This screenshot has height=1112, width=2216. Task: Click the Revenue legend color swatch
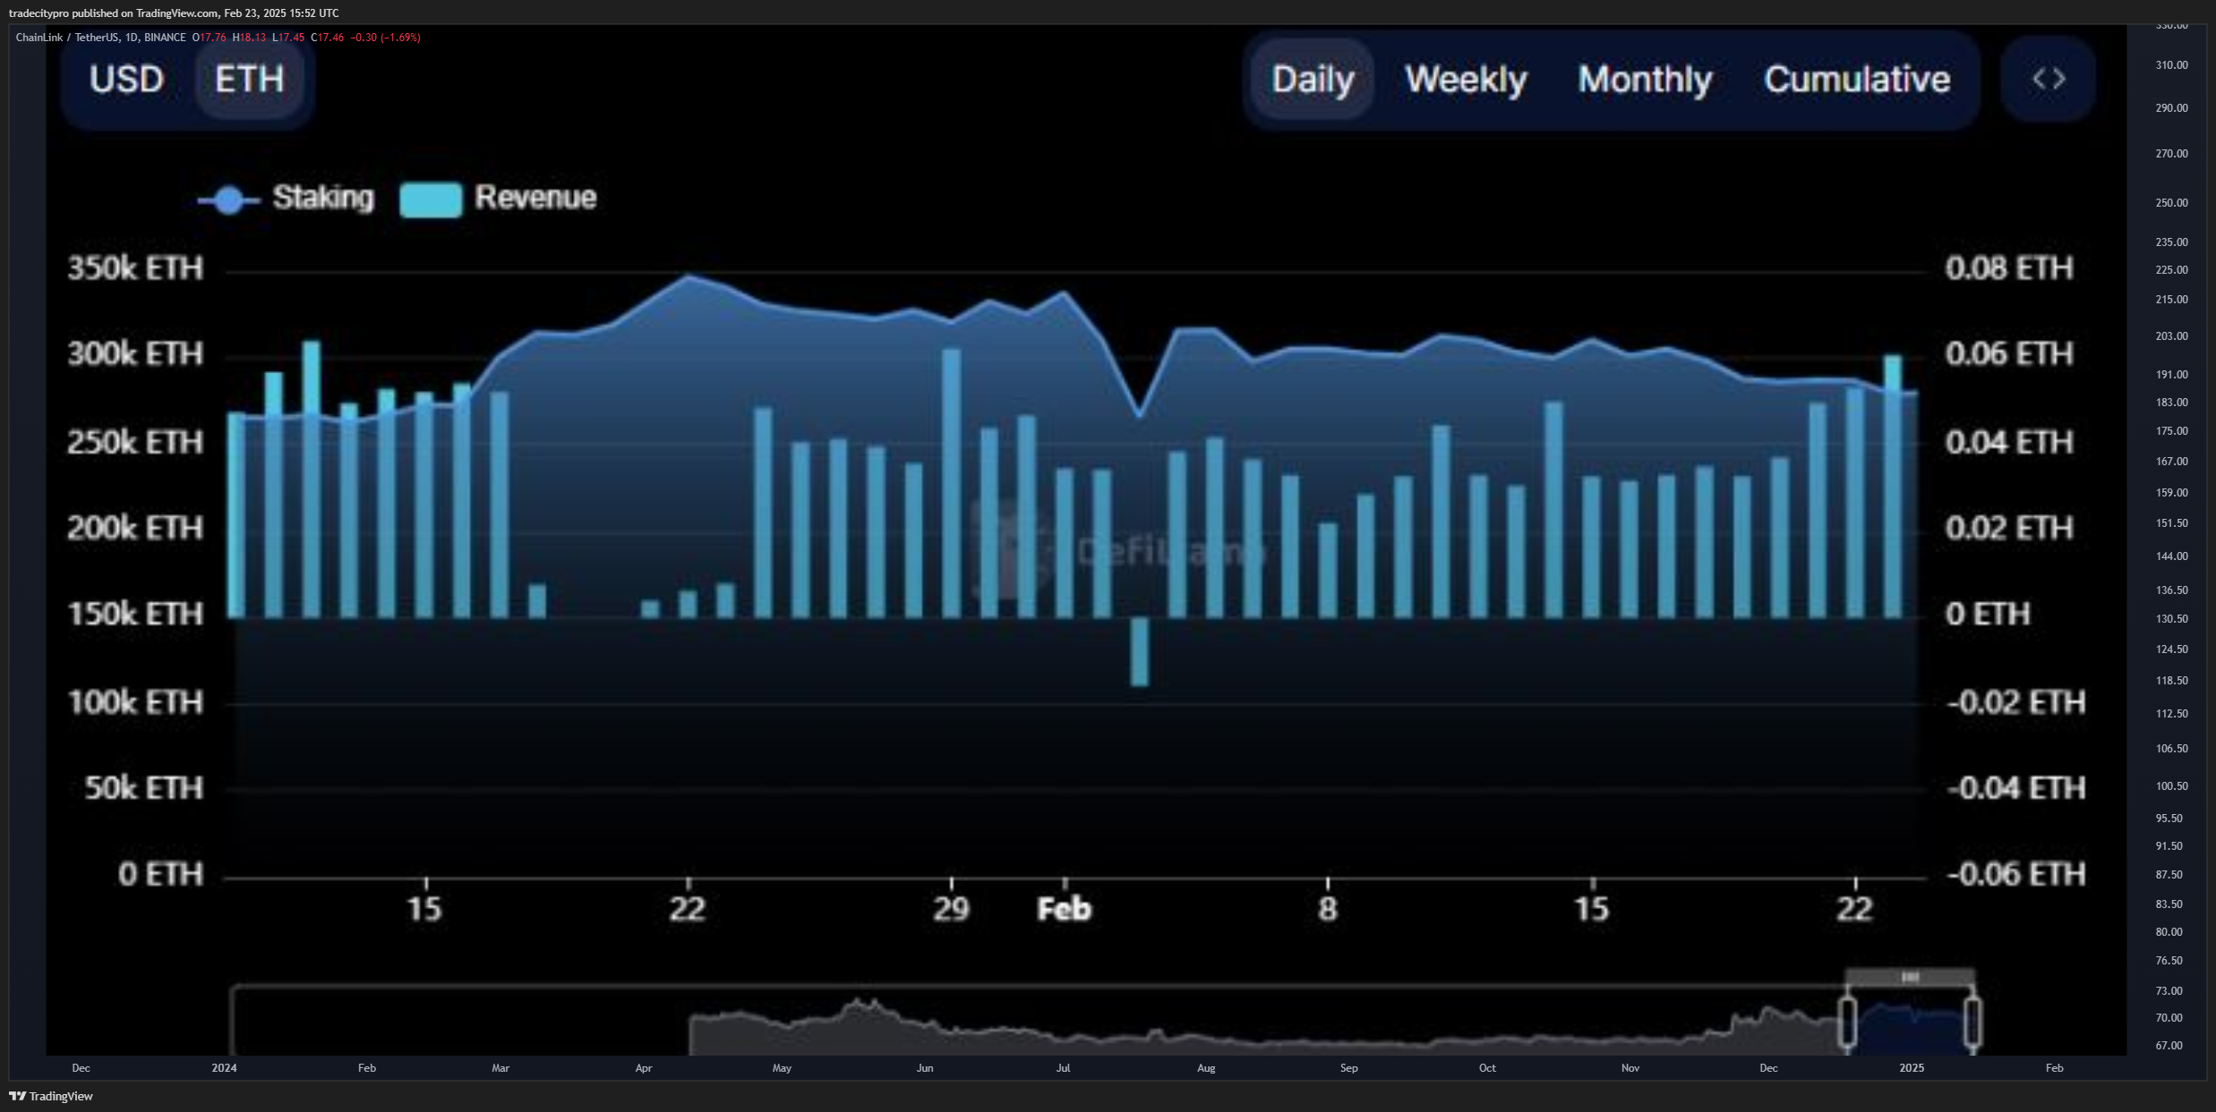[x=431, y=199]
